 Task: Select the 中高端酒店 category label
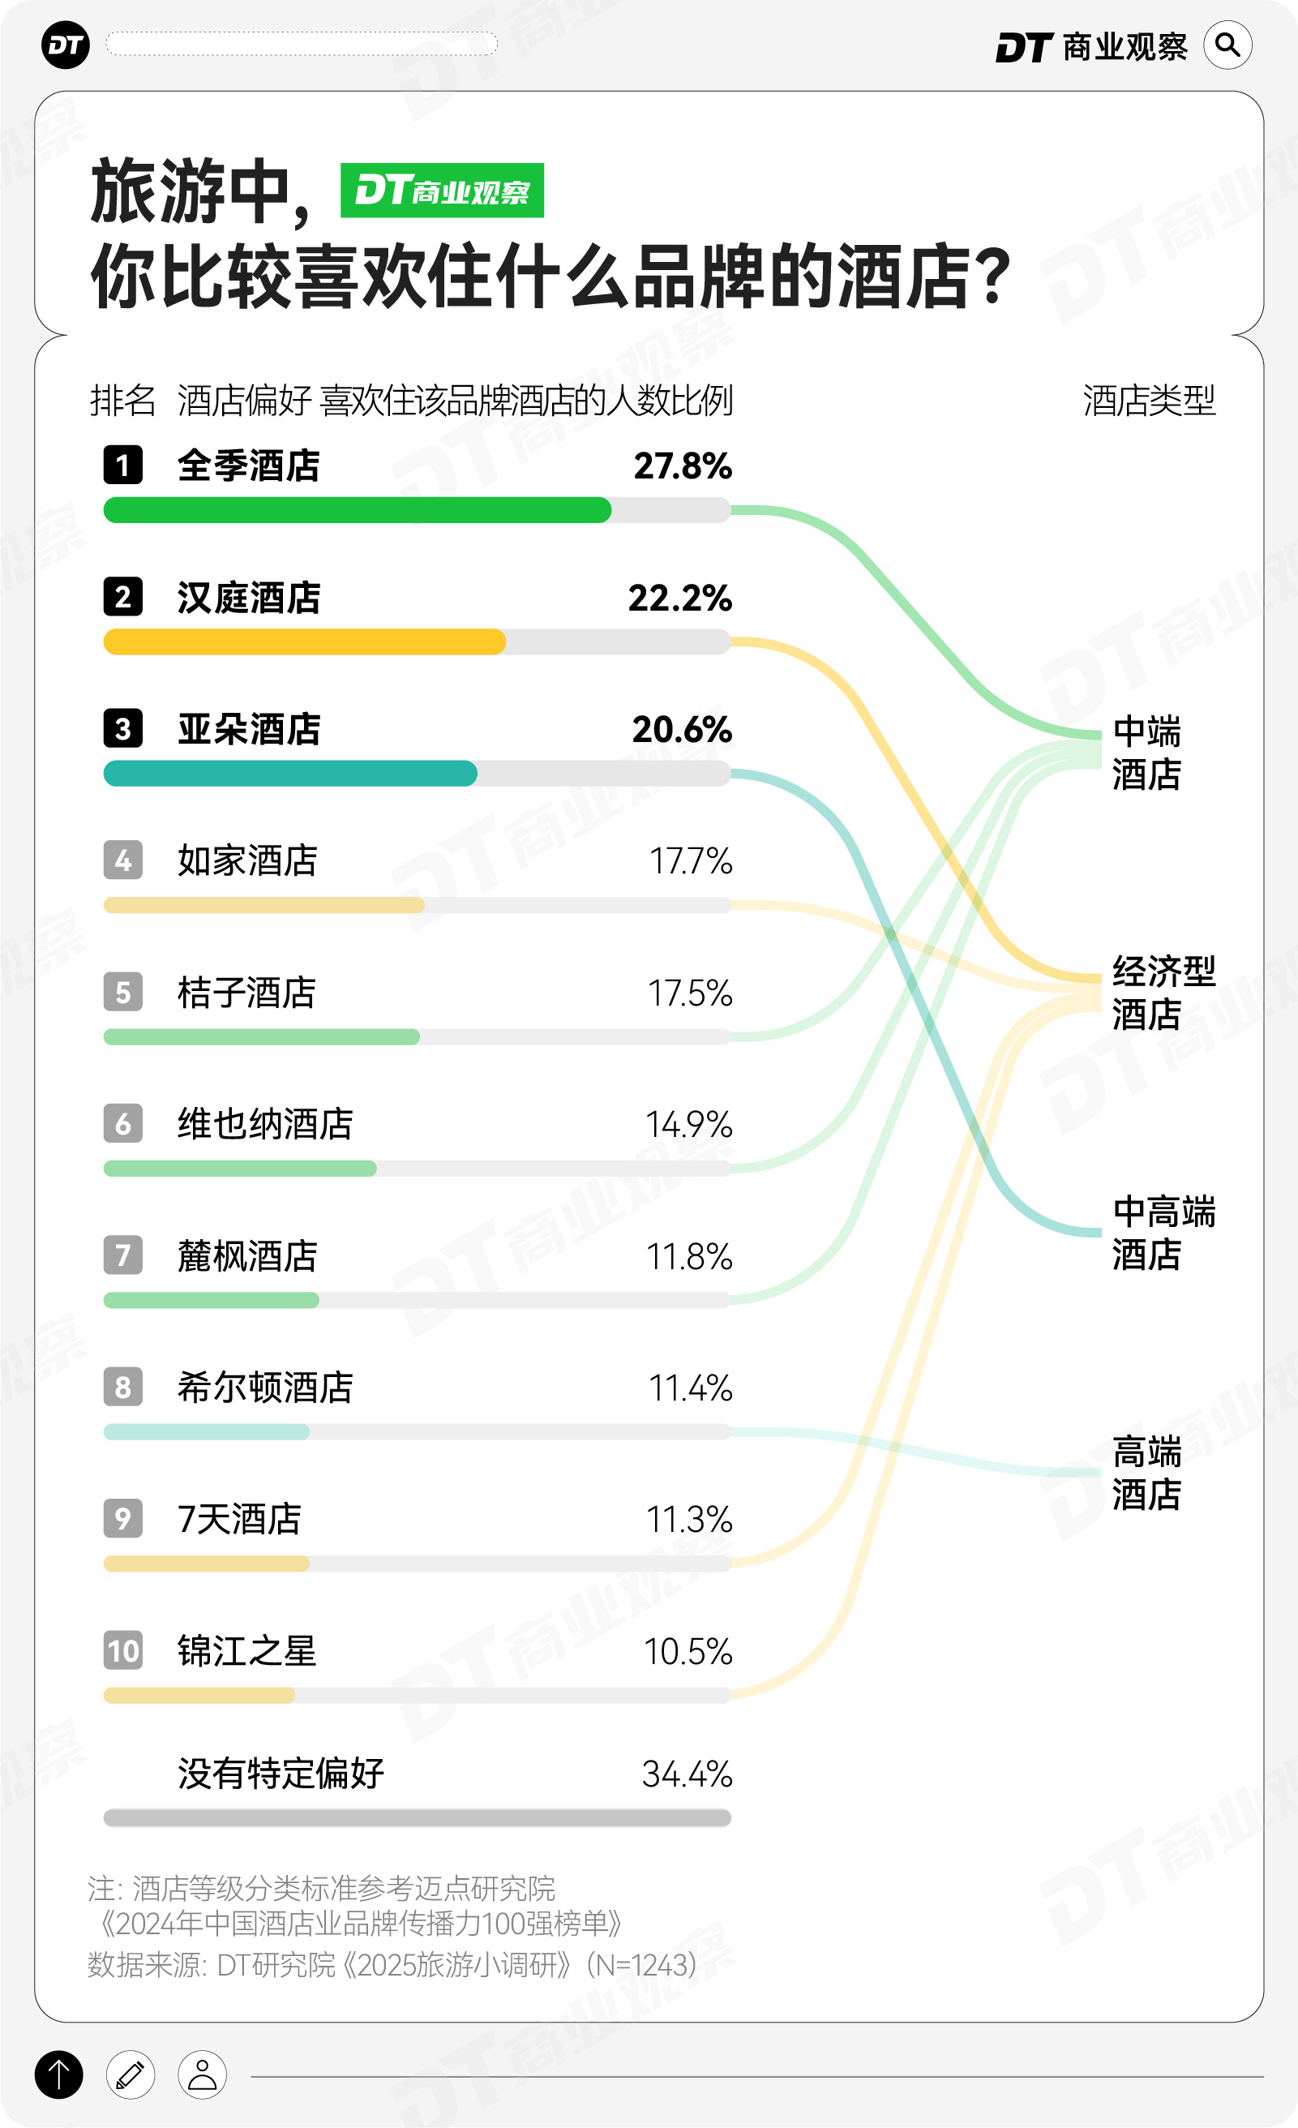[x=1163, y=1233]
